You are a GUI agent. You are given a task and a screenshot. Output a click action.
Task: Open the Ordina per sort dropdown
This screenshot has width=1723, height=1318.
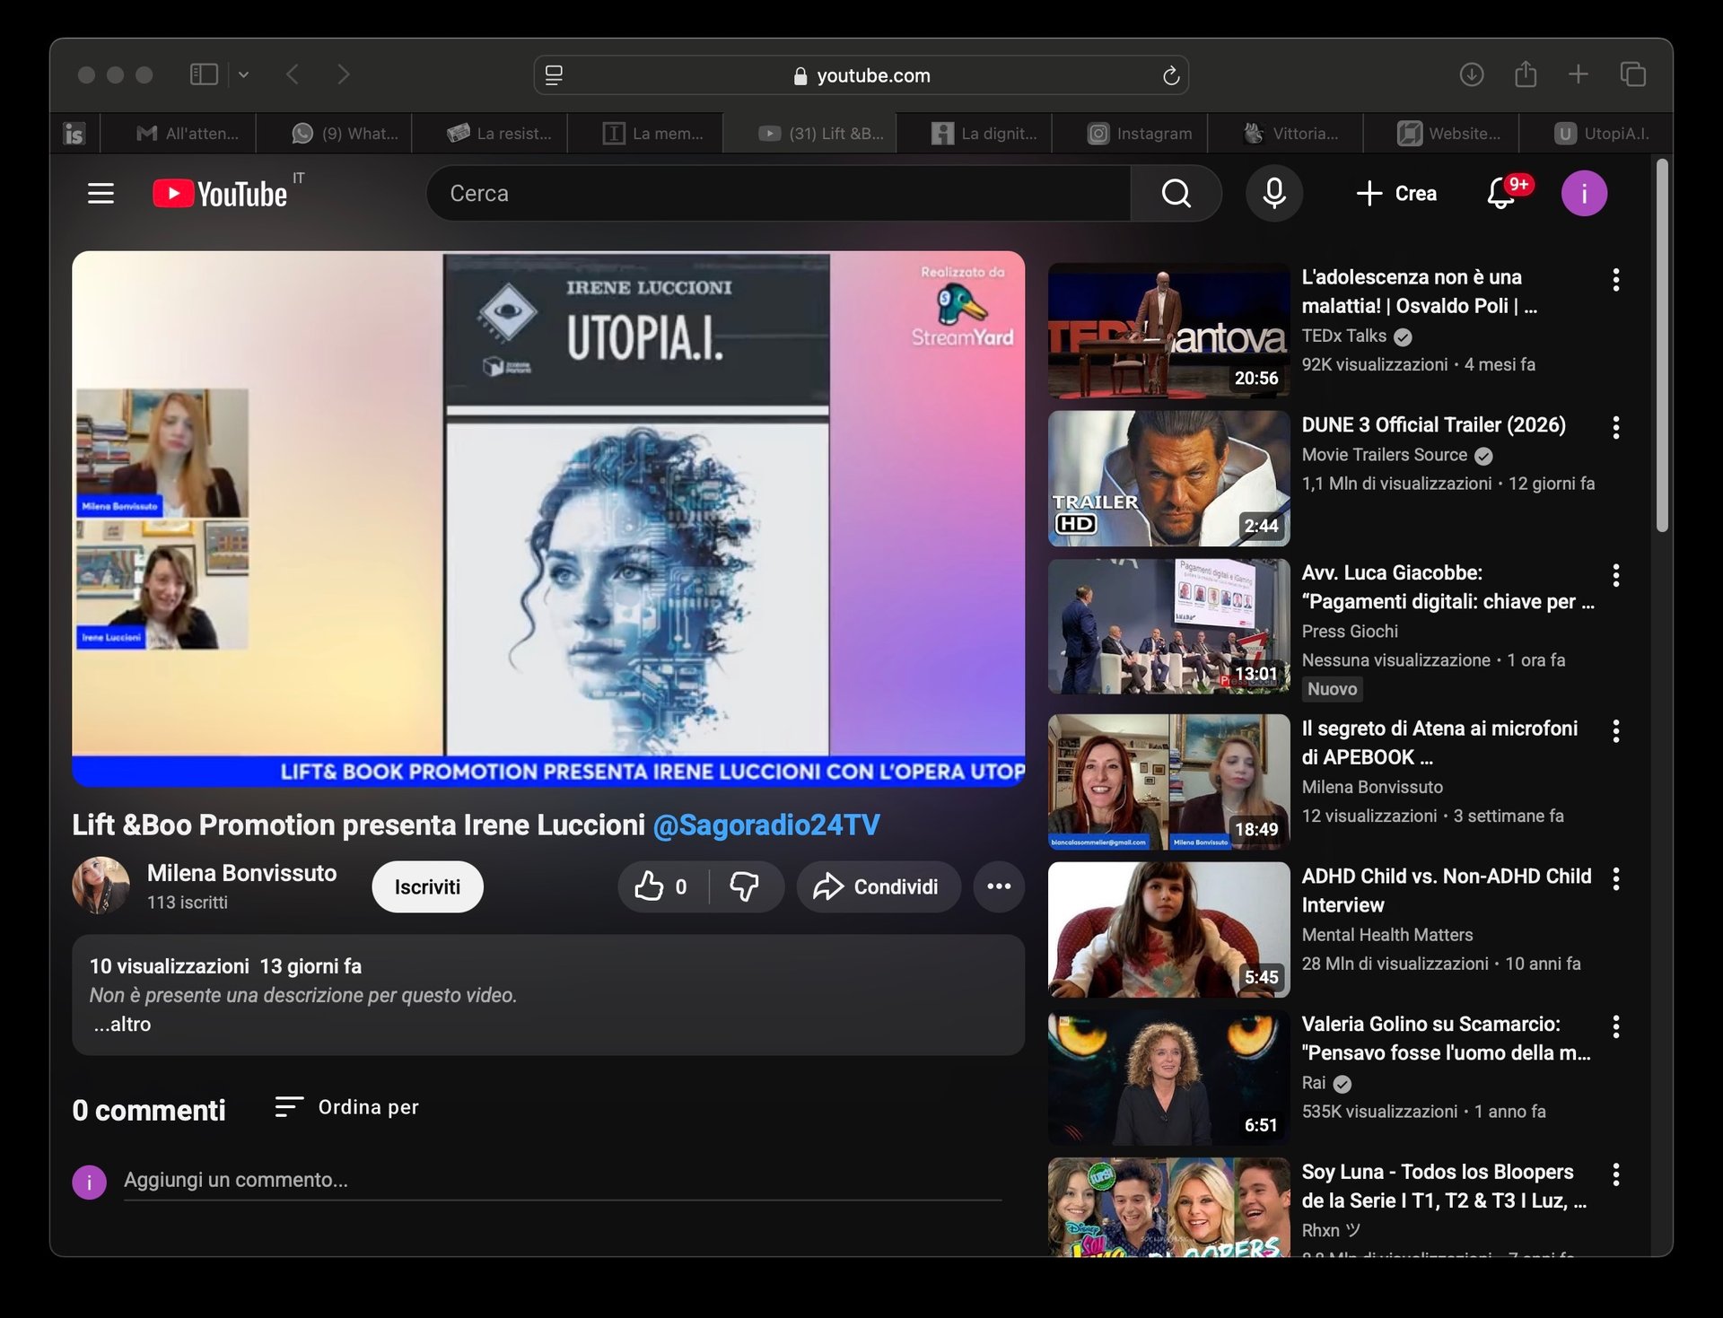point(347,1107)
